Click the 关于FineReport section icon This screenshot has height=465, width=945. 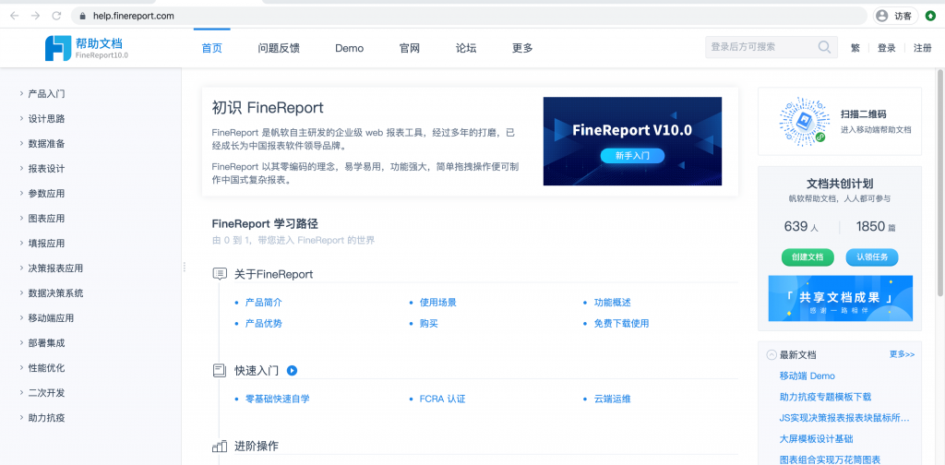(220, 274)
